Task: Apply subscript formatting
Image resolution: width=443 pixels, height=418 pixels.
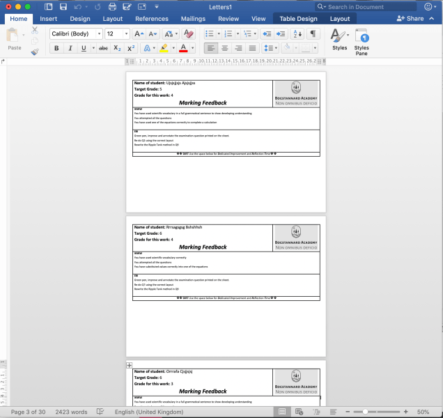Action: pyautogui.click(x=117, y=48)
